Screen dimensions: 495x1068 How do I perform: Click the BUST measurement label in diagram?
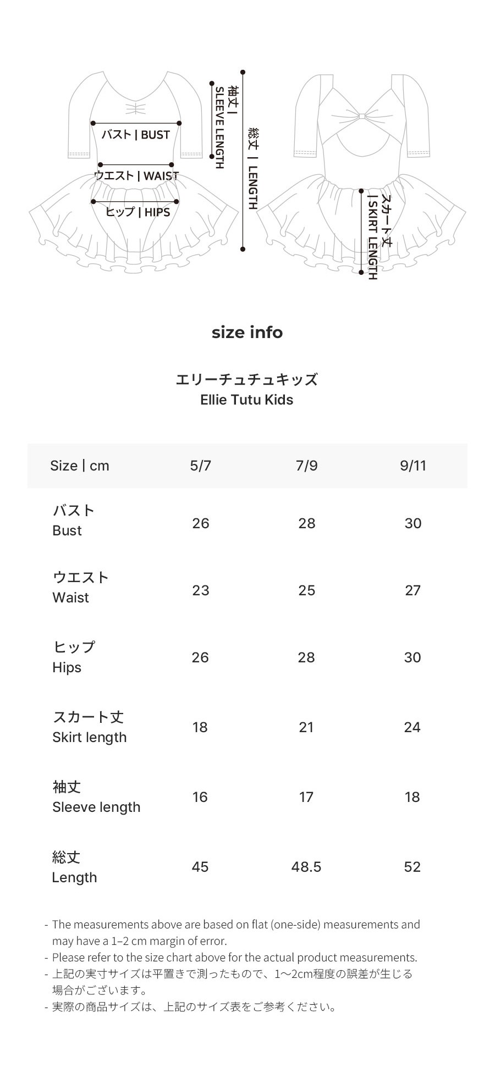[136, 135]
